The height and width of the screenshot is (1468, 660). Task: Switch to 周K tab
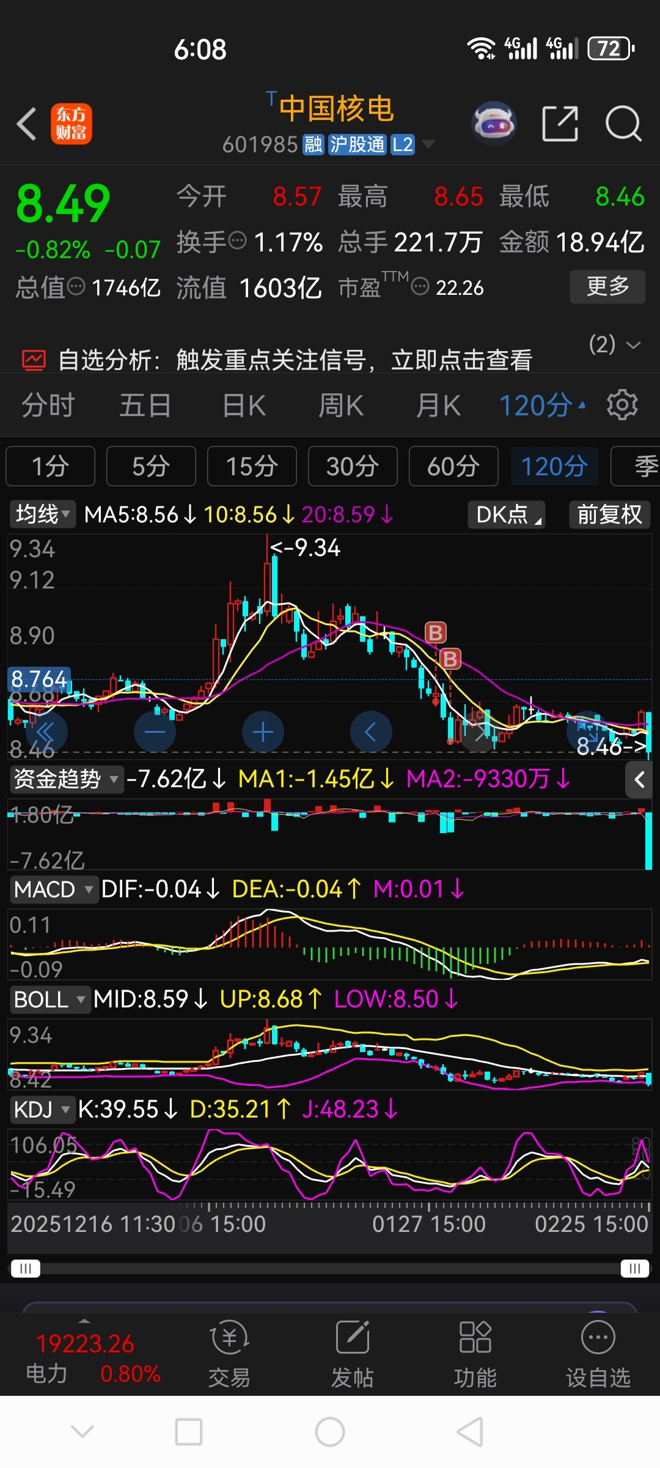(x=341, y=405)
